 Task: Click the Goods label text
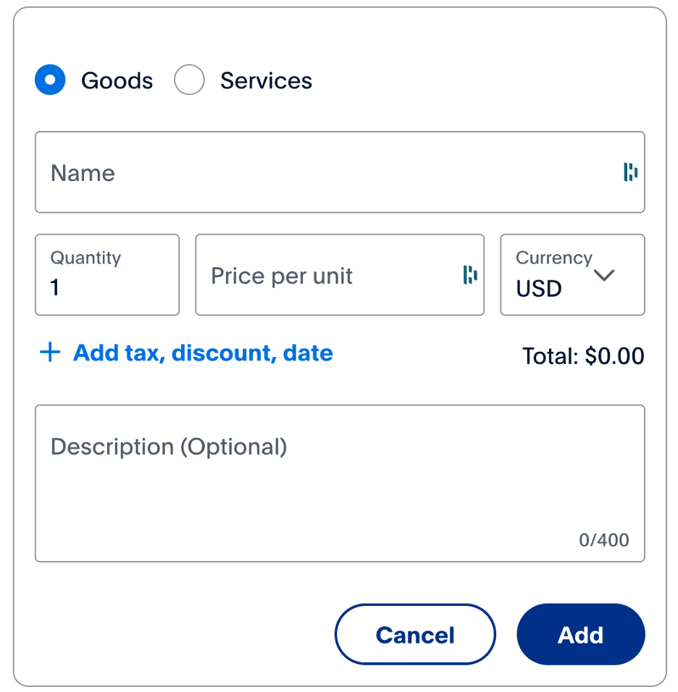[117, 80]
